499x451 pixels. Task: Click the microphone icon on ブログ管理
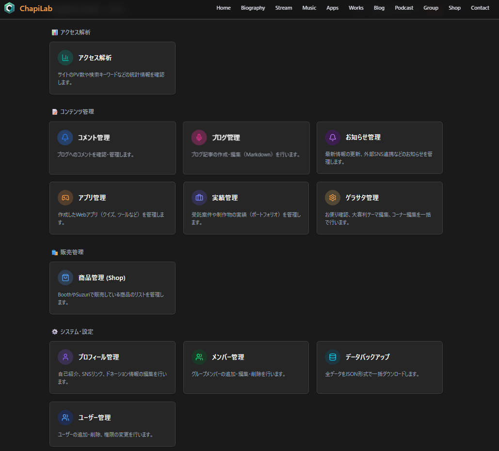[x=199, y=138]
